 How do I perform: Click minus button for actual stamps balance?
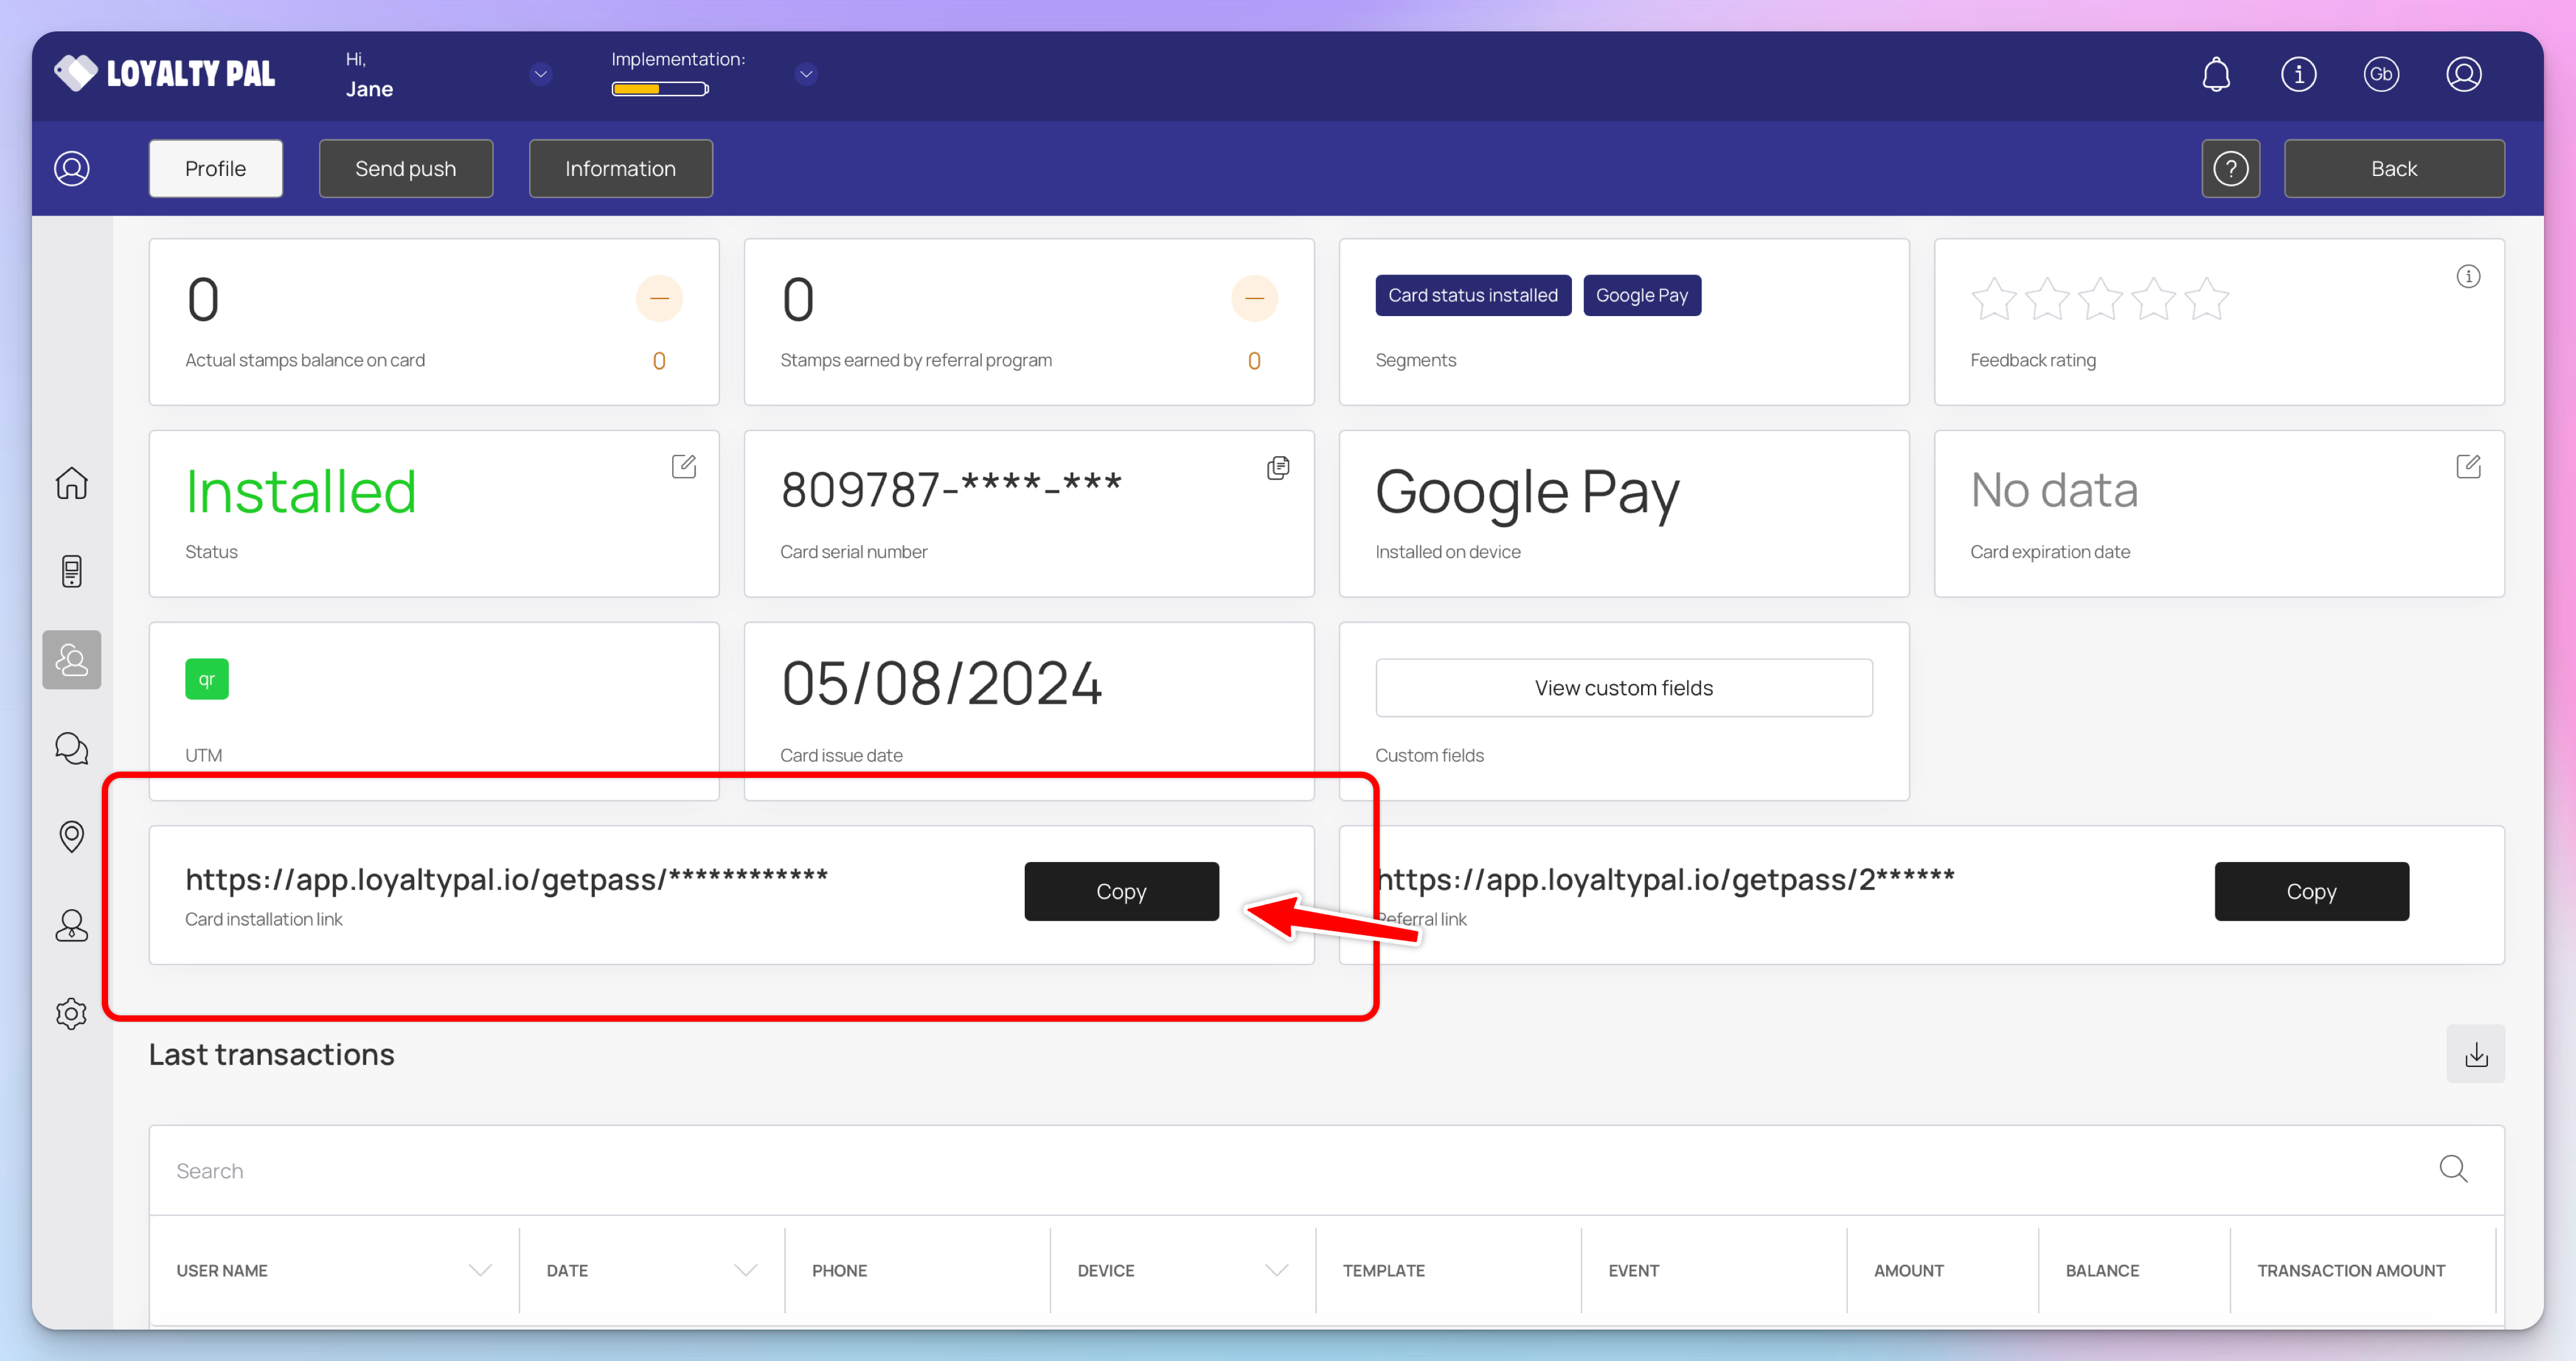coord(659,298)
